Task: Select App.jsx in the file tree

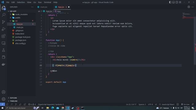Action: click(21, 24)
